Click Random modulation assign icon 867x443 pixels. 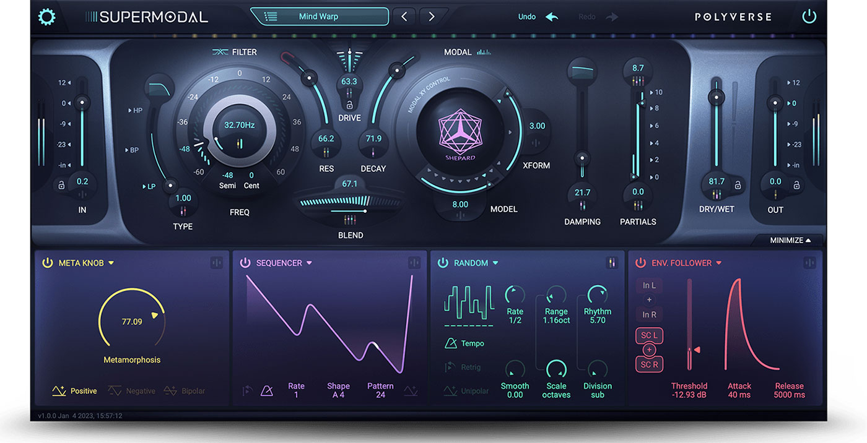click(612, 263)
